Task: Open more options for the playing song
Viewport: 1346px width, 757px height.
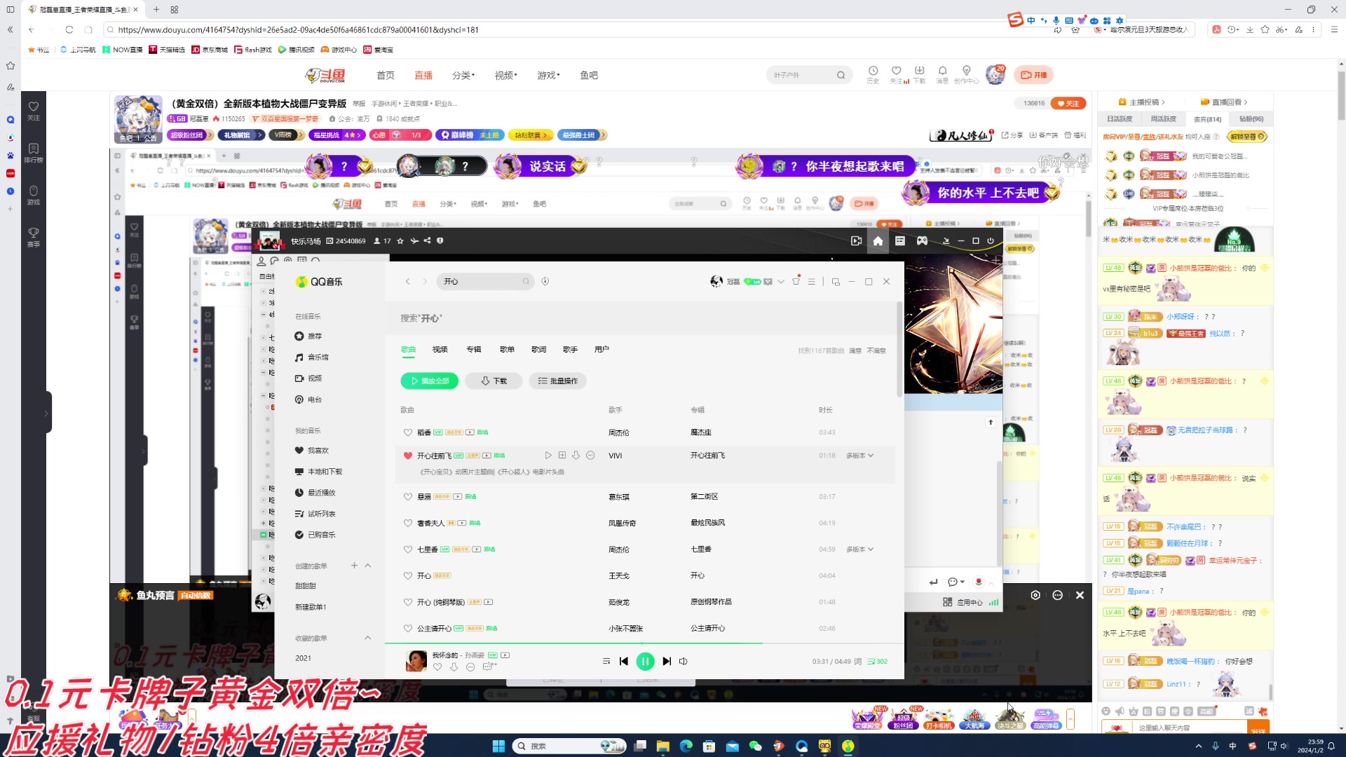Action: pyautogui.click(x=470, y=667)
